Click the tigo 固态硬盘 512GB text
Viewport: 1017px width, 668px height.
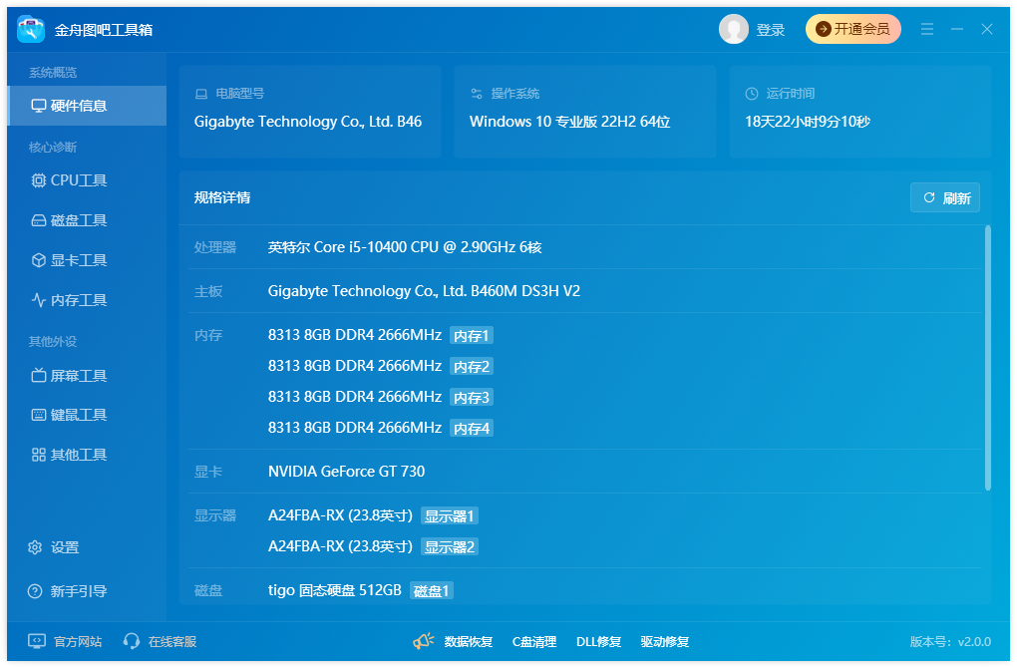(335, 591)
